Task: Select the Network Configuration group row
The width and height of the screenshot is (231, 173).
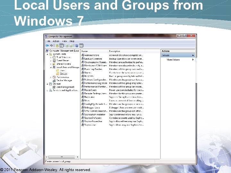Action: pyautogui.click(x=113, y=79)
